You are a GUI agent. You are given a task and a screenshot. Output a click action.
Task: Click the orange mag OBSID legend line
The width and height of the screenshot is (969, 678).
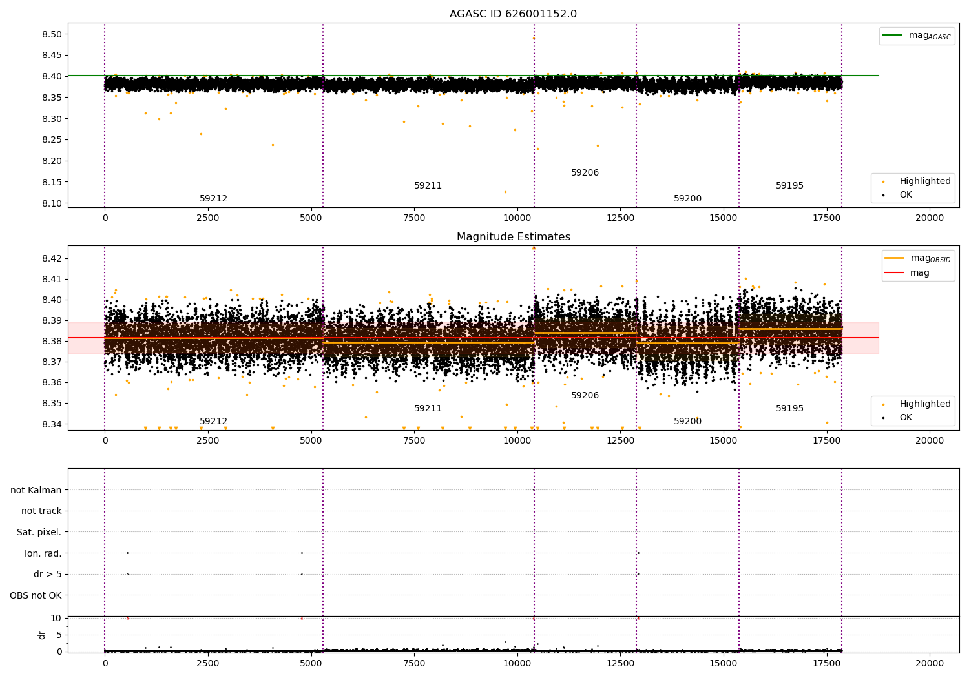pyautogui.click(x=895, y=258)
